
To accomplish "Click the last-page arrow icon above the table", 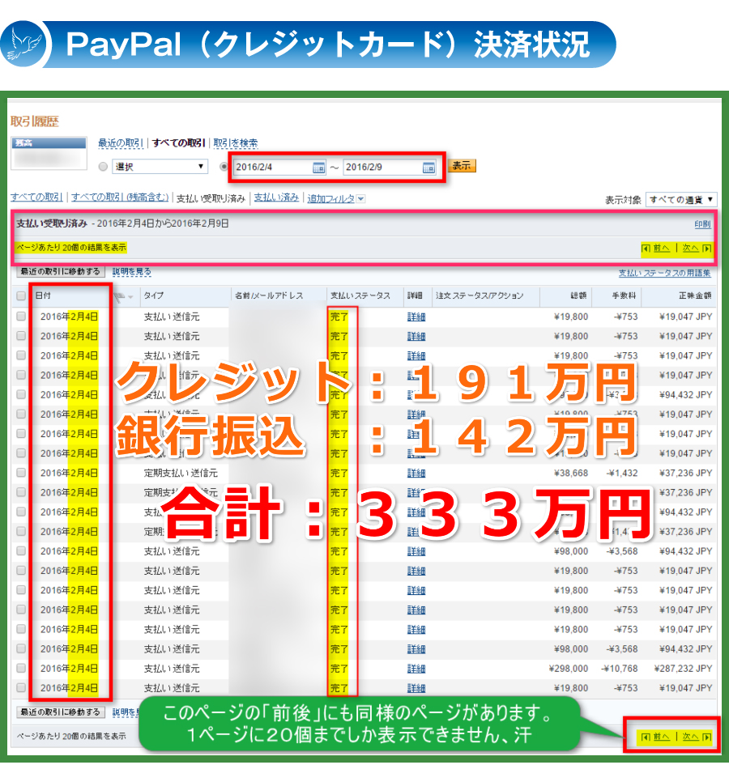I will click(706, 248).
